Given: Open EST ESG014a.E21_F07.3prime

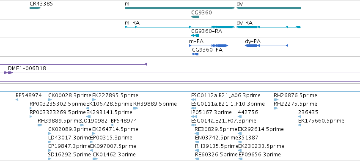Looking at the screenshot, I should tap(224, 121).
